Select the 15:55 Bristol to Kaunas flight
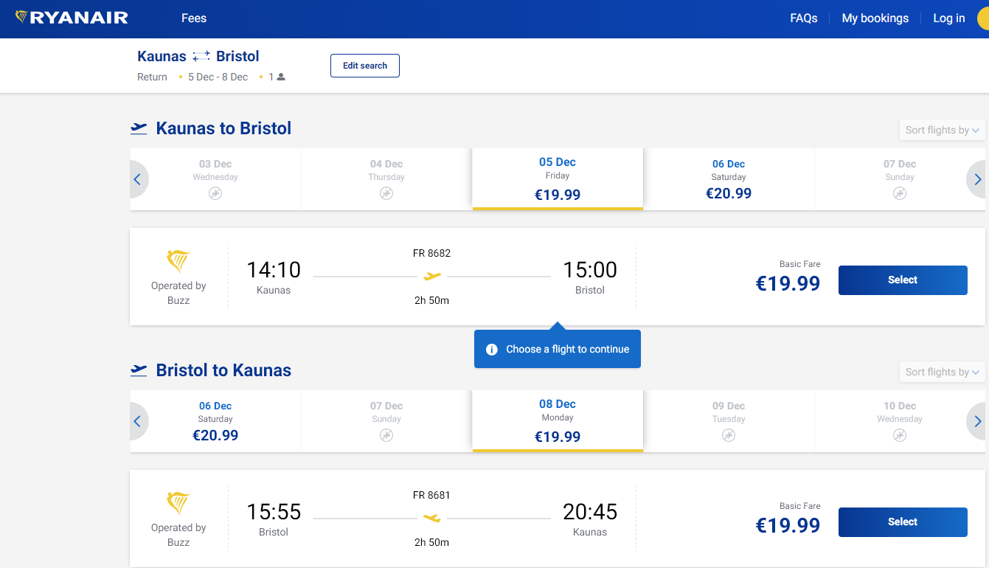Viewport: 989px width, 568px height. [902, 522]
